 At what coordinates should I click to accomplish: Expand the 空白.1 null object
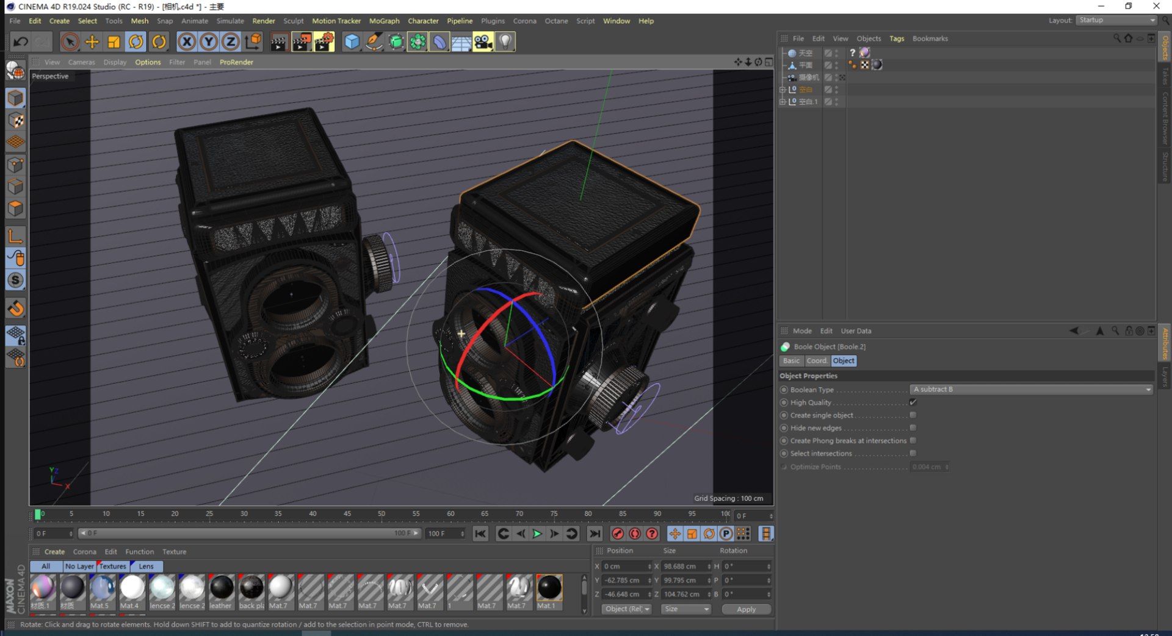(x=783, y=102)
